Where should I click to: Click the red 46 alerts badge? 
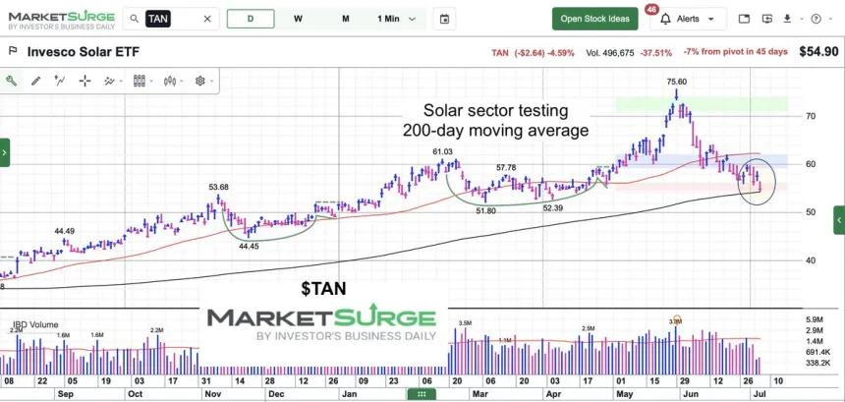tap(651, 9)
